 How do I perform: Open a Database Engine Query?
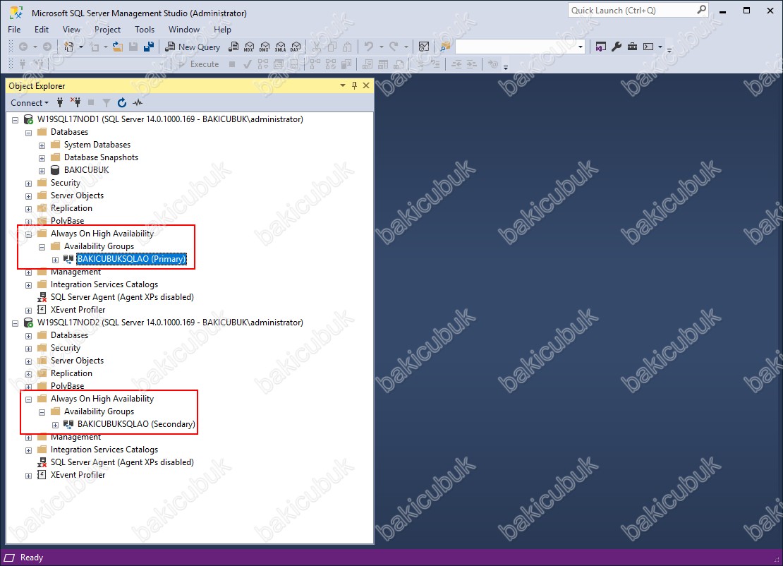pos(233,47)
